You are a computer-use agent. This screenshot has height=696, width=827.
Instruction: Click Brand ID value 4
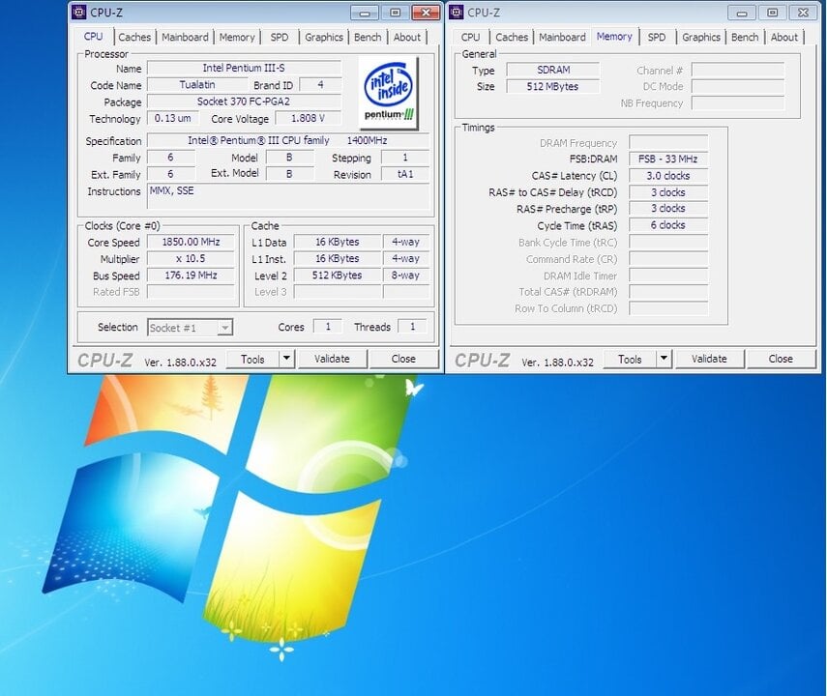(321, 85)
